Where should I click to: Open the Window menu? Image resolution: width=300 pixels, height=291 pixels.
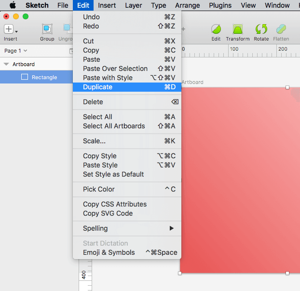[x=277, y=5]
